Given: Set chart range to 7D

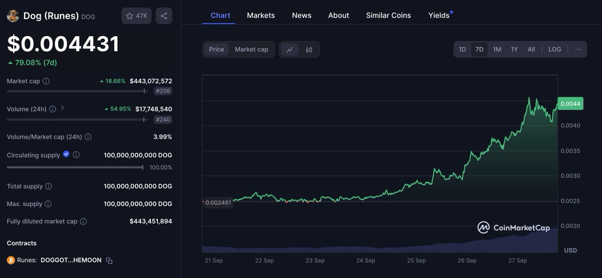Looking at the screenshot, I should [x=479, y=49].
